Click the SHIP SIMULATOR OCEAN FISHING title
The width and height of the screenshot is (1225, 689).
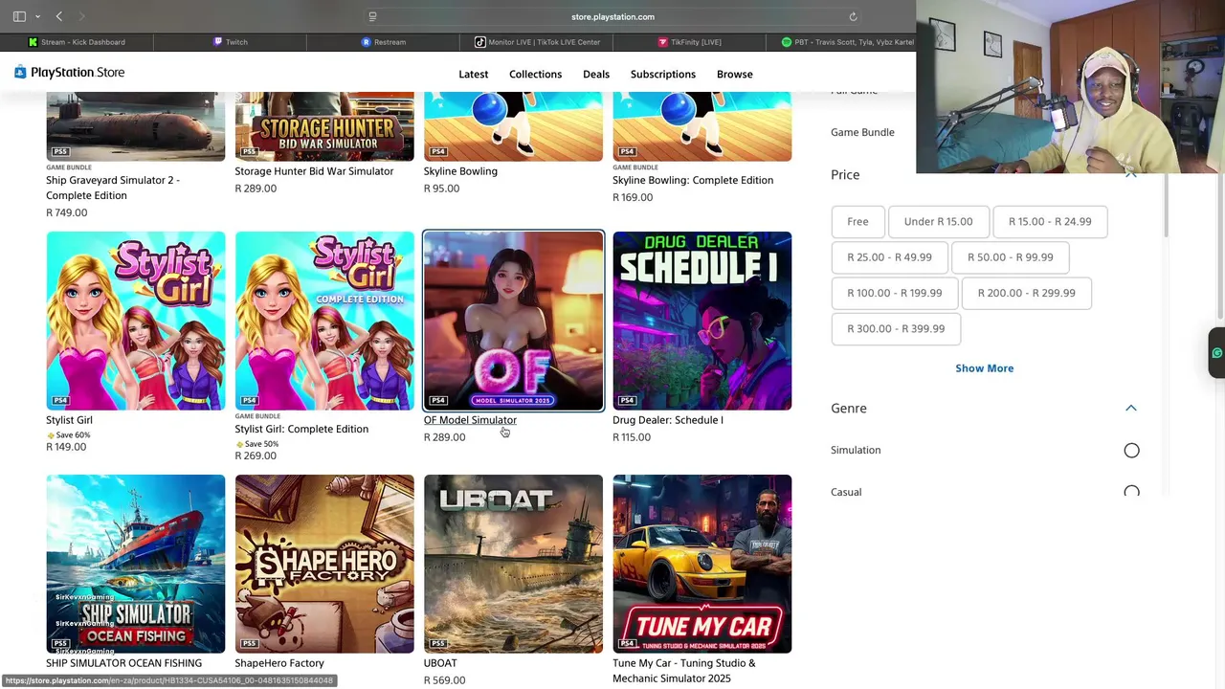pos(123,663)
